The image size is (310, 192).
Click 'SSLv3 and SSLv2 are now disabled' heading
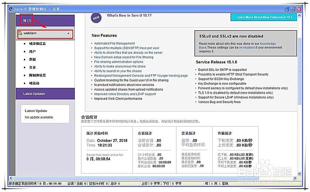(231, 36)
